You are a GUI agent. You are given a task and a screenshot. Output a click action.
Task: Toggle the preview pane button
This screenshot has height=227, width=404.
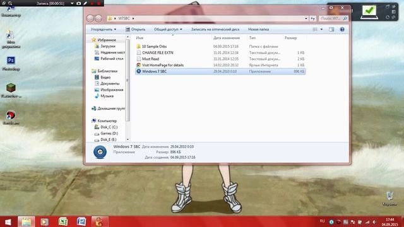click(x=331, y=30)
